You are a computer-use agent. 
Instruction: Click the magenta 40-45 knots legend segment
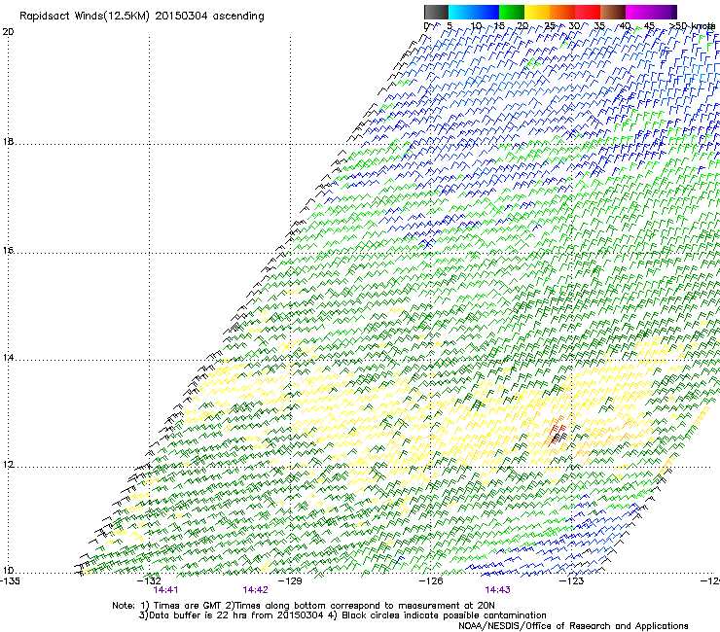pos(638,12)
